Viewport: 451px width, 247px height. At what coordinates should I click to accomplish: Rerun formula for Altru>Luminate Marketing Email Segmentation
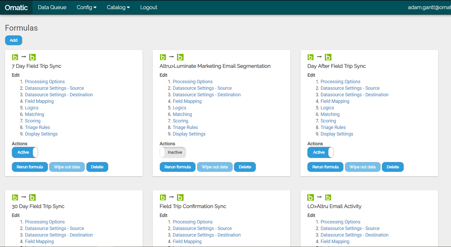(x=178, y=167)
